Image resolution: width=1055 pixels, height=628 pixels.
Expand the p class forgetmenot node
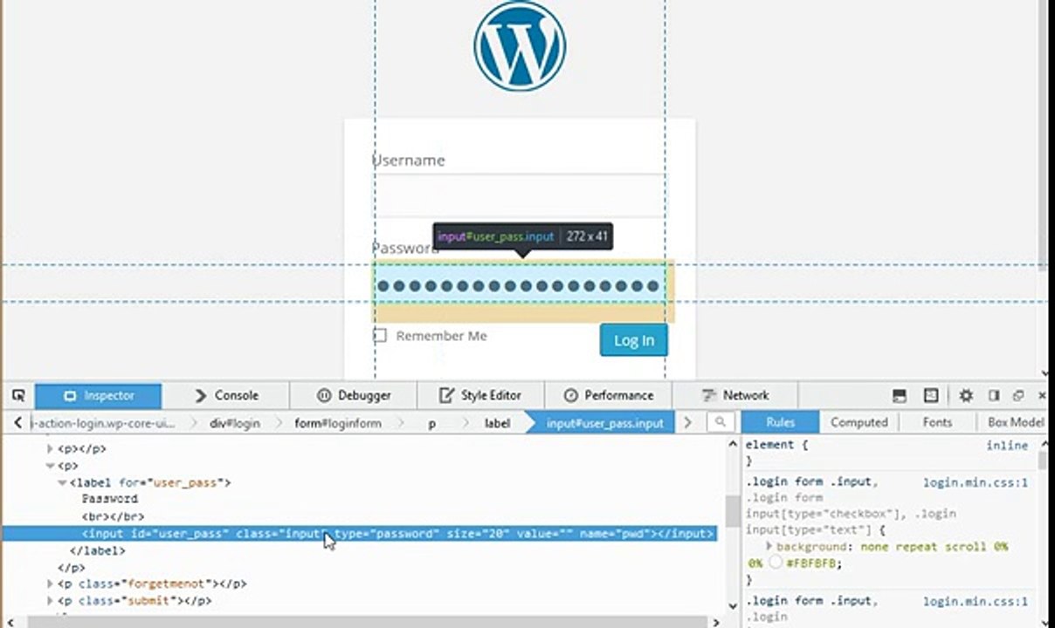(51, 584)
